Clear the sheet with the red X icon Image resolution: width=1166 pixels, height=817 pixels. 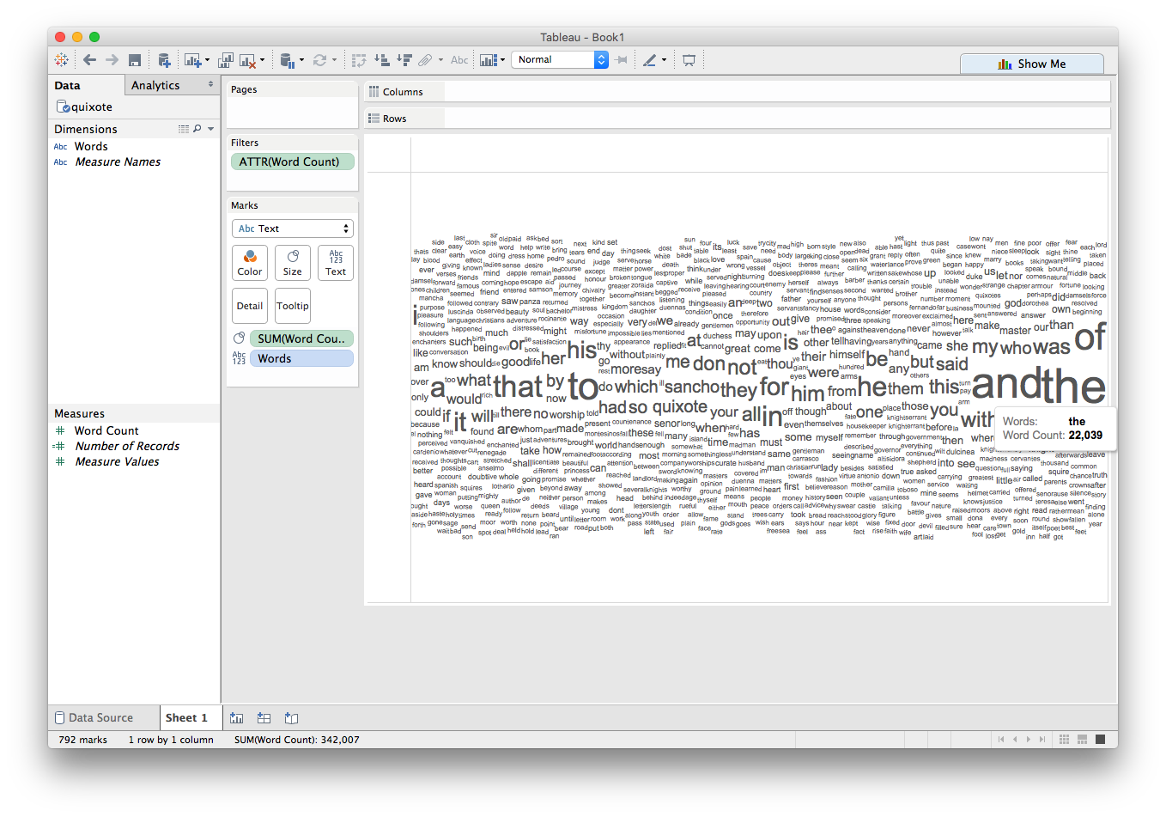[247, 60]
